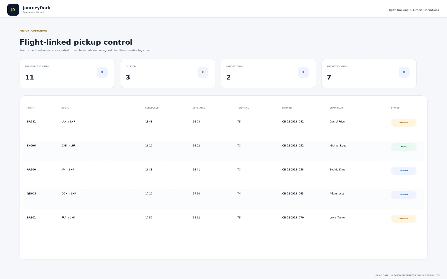
Task: Click the LAX → LHR route cell
Action: 68,122
